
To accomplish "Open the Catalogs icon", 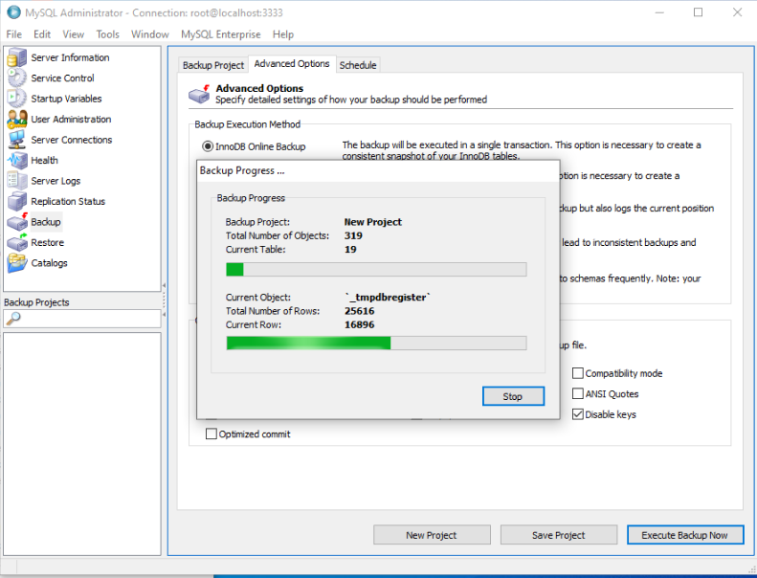I will (17, 263).
